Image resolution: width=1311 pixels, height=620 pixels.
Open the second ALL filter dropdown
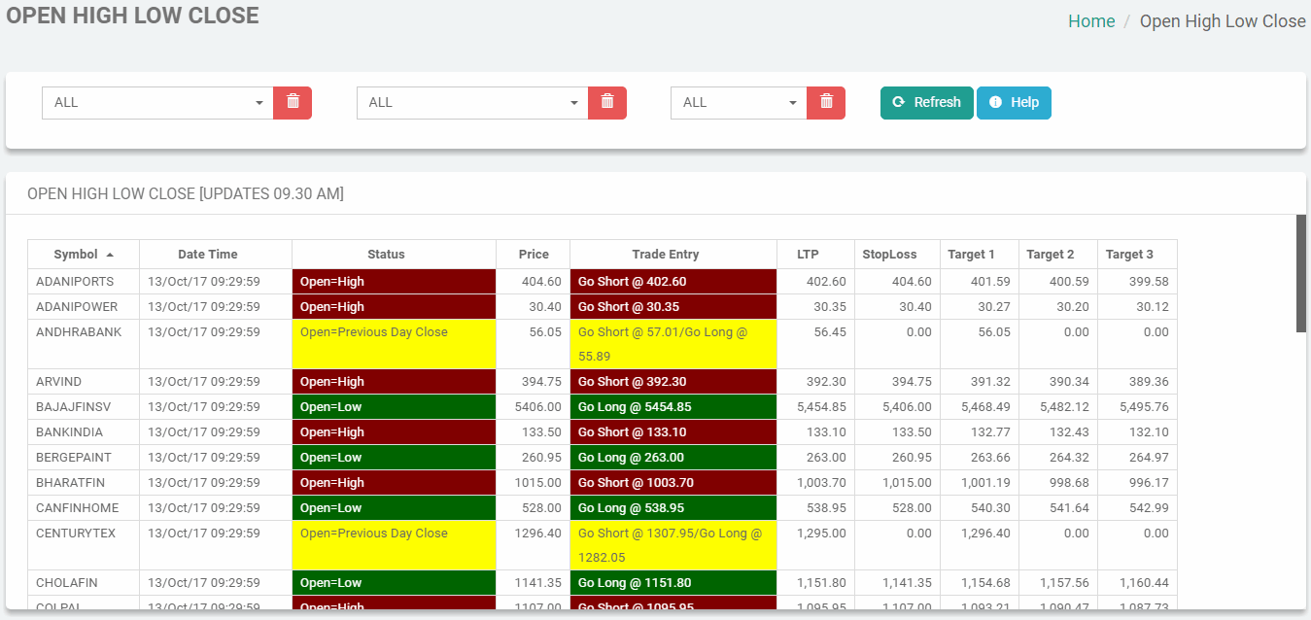pos(472,102)
